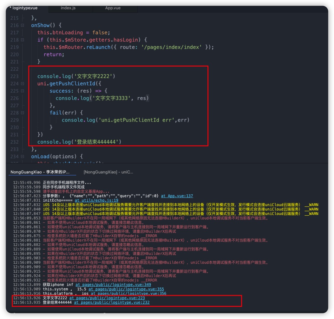This screenshot has width=334, height=319.
Task: Fold the if hasLogin block
Action: coord(23,40)
